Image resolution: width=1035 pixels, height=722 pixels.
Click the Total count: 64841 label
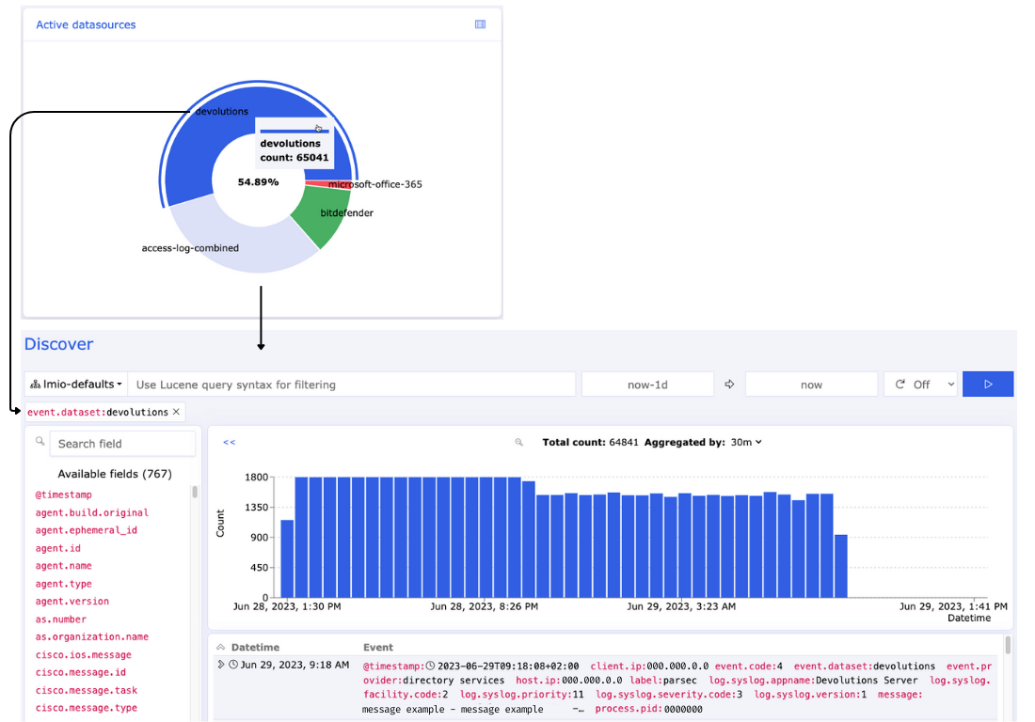(590, 443)
